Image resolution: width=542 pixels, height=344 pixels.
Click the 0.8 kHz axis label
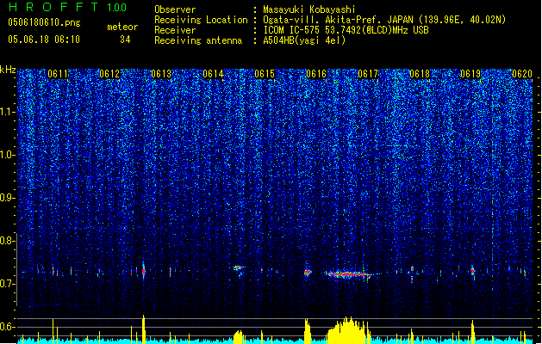pyautogui.click(x=7, y=241)
